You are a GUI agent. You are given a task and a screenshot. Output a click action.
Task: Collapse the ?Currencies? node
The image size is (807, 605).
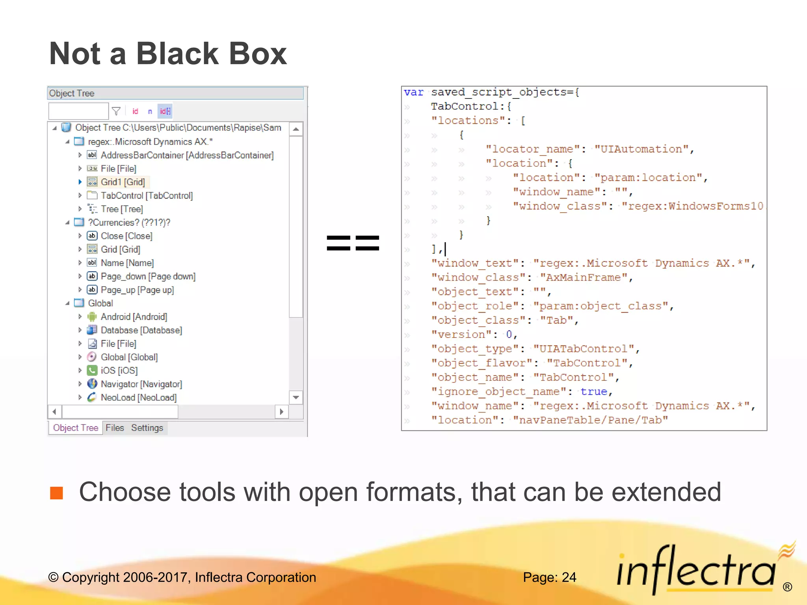(67, 223)
